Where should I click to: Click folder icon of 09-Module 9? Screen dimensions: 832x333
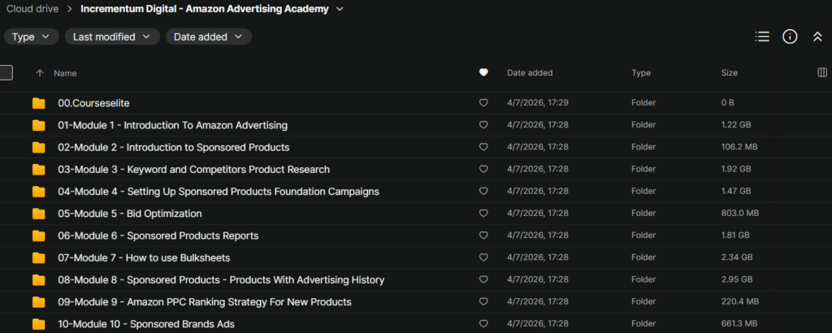tap(39, 302)
